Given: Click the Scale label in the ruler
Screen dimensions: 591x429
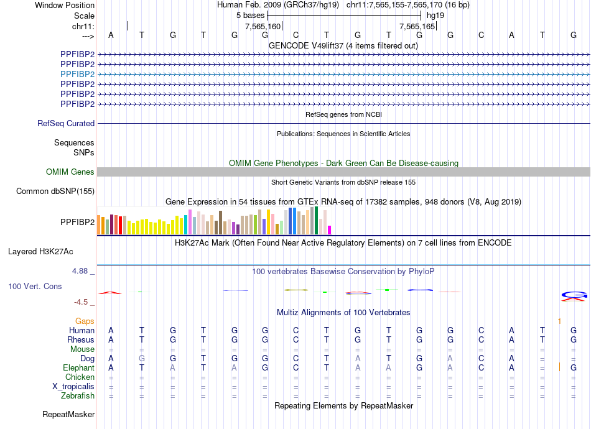Looking at the screenshot, I should [x=85, y=16].
